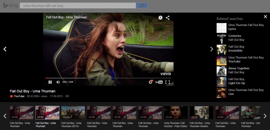Click the video title in the player
Image resolution: width=270 pixels, height=130 pixels.
66,17
